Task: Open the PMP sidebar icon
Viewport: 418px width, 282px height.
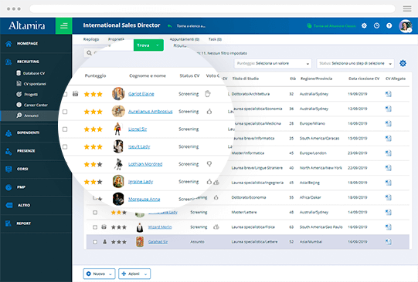Action: point(8,187)
